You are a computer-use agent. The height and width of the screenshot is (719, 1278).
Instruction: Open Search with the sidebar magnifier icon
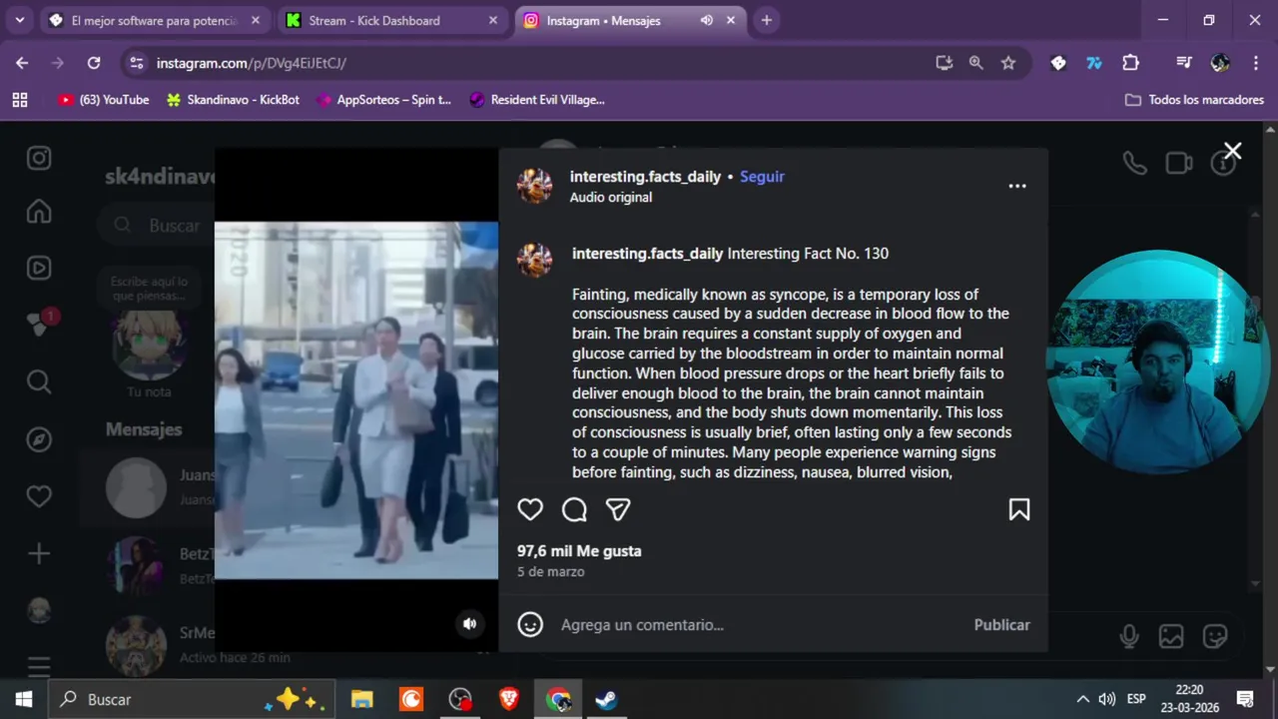(39, 381)
